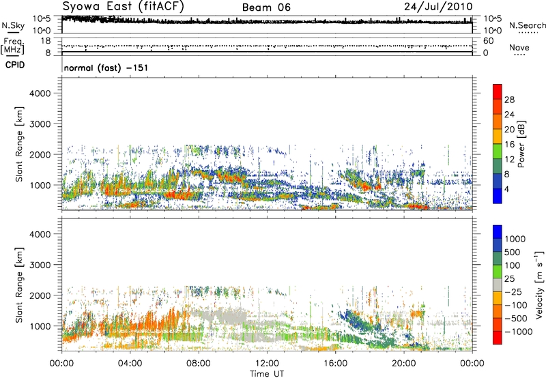The width and height of the screenshot is (546, 378).
Task: Click '1000' range tick on velocity panel axis
Action: point(40,326)
